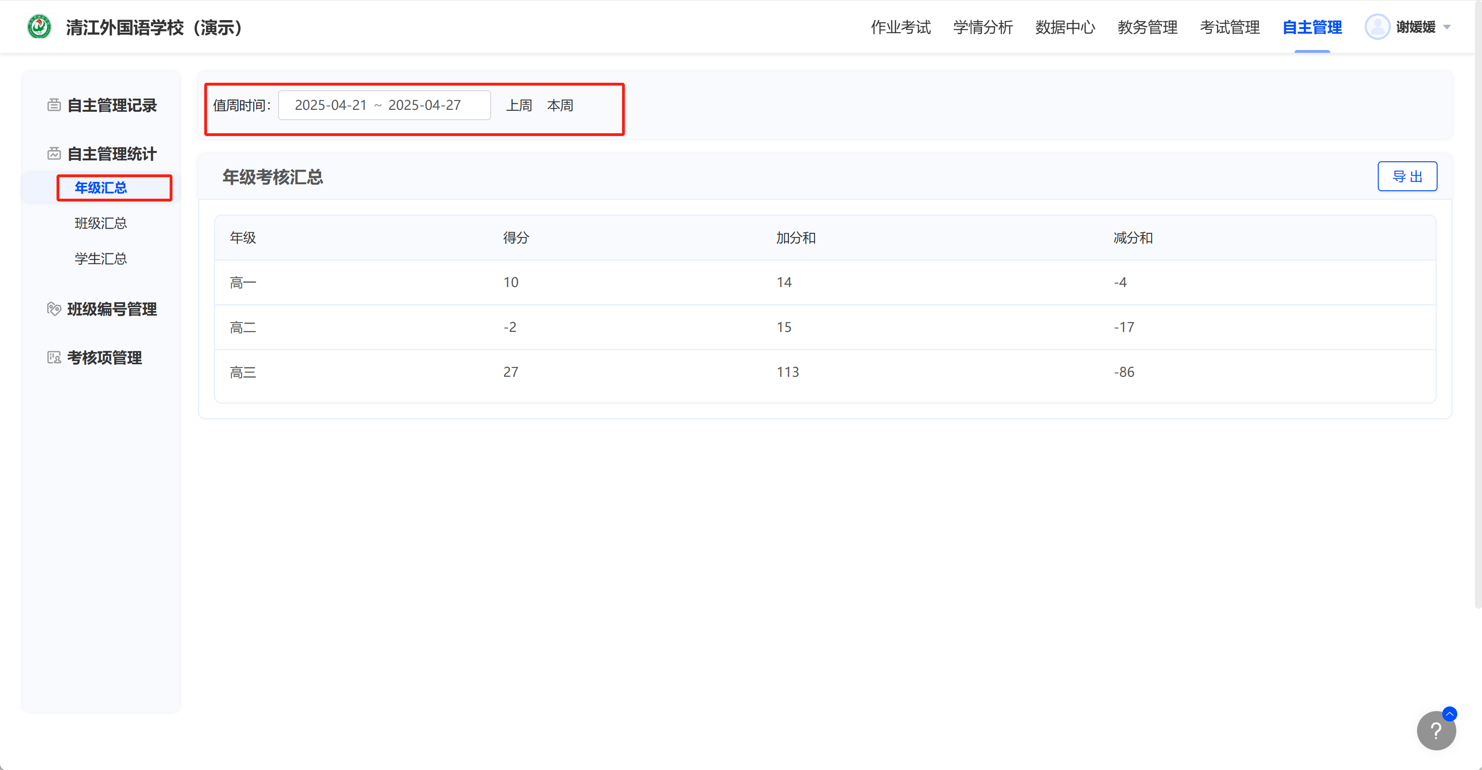1482x770 pixels.
Task: Click the 高三 row label
Action: 243,372
